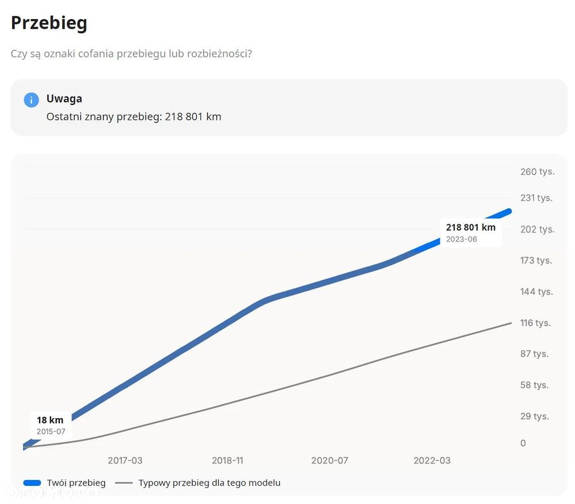Click the Uwaga notice title

pyautogui.click(x=64, y=98)
